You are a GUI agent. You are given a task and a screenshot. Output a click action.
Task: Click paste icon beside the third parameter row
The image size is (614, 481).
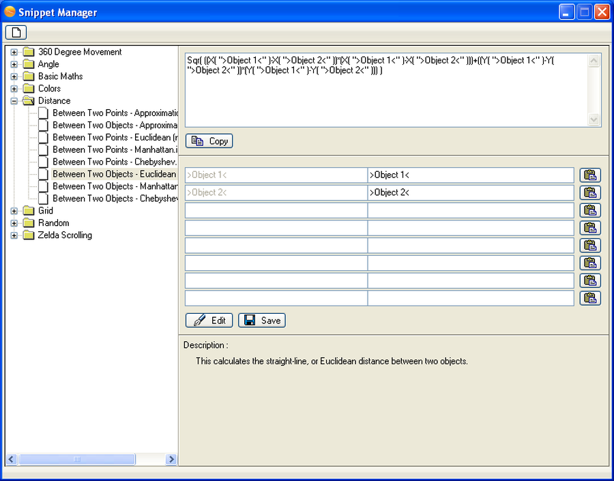pos(590,210)
